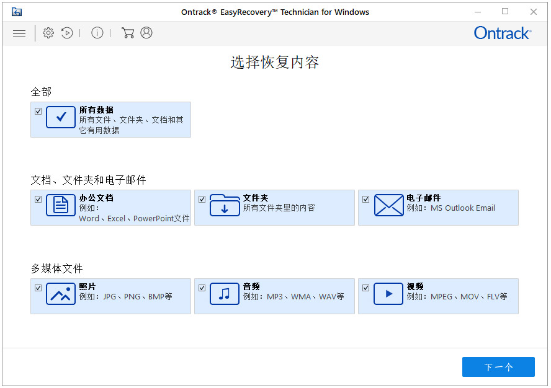Click the blue checkmark icon for 所有数据
Image resolution: width=551 pixels, height=388 pixels.
click(x=60, y=117)
